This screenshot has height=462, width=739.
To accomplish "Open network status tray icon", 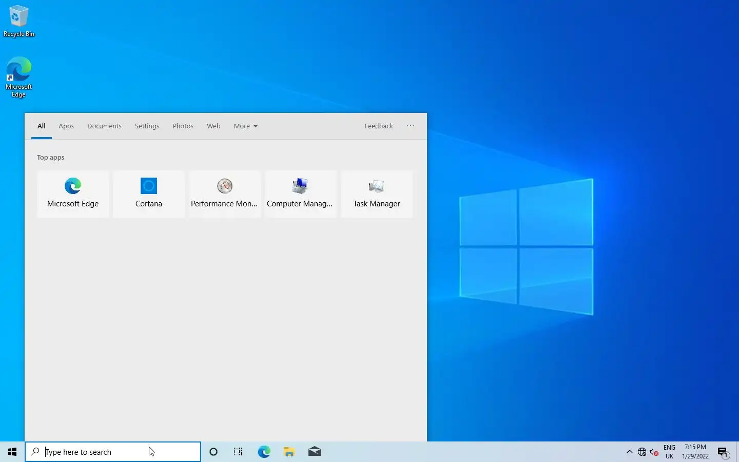I will tap(642, 452).
